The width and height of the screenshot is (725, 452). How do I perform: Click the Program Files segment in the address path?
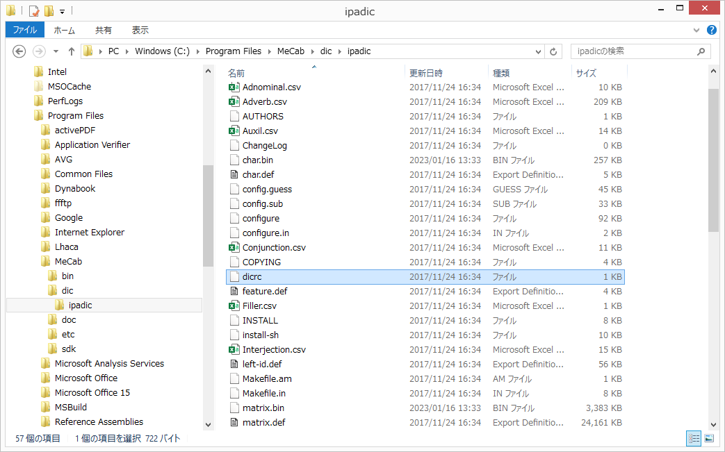click(x=233, y=51)
